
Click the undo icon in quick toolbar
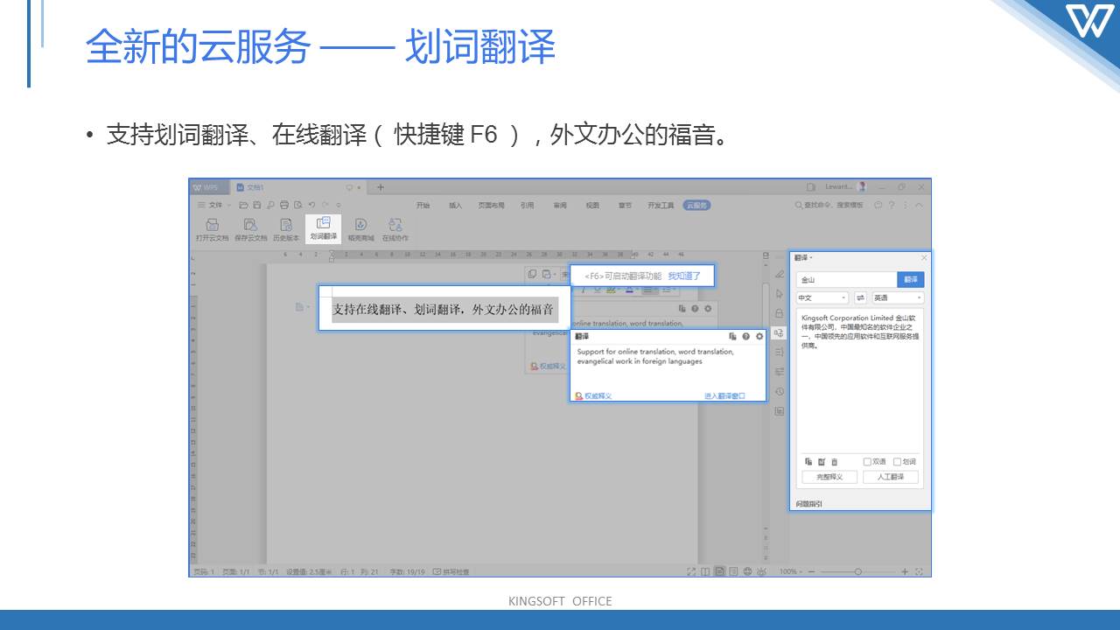311,205
